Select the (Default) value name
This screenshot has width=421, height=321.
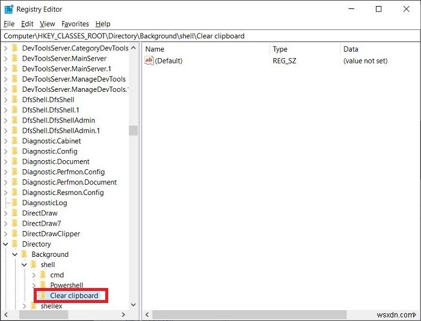pos(168,61)
